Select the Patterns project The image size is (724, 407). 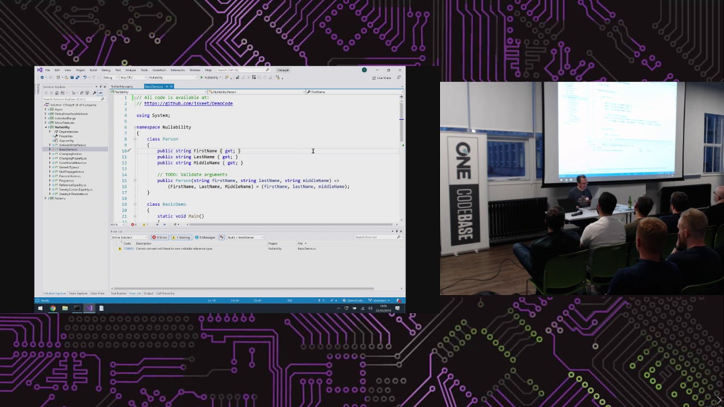tap(60, 198)
